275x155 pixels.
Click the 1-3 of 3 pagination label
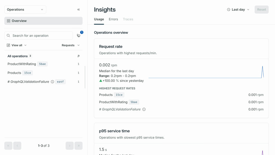(44, 146)
